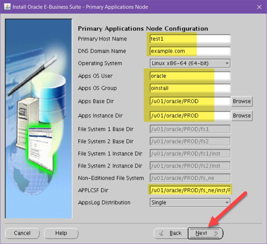Screen dimensions: 267x244
Task: Click the Apps OS User label
Action: click(95, 76)
